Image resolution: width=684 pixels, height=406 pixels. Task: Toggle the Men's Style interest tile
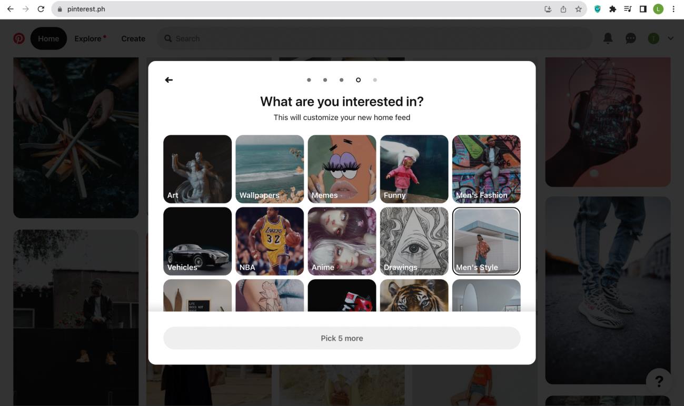[486, 241]
